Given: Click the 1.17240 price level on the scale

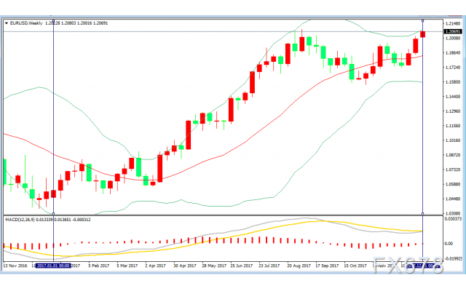Looking at the screenshot, I should coord(453,68).
